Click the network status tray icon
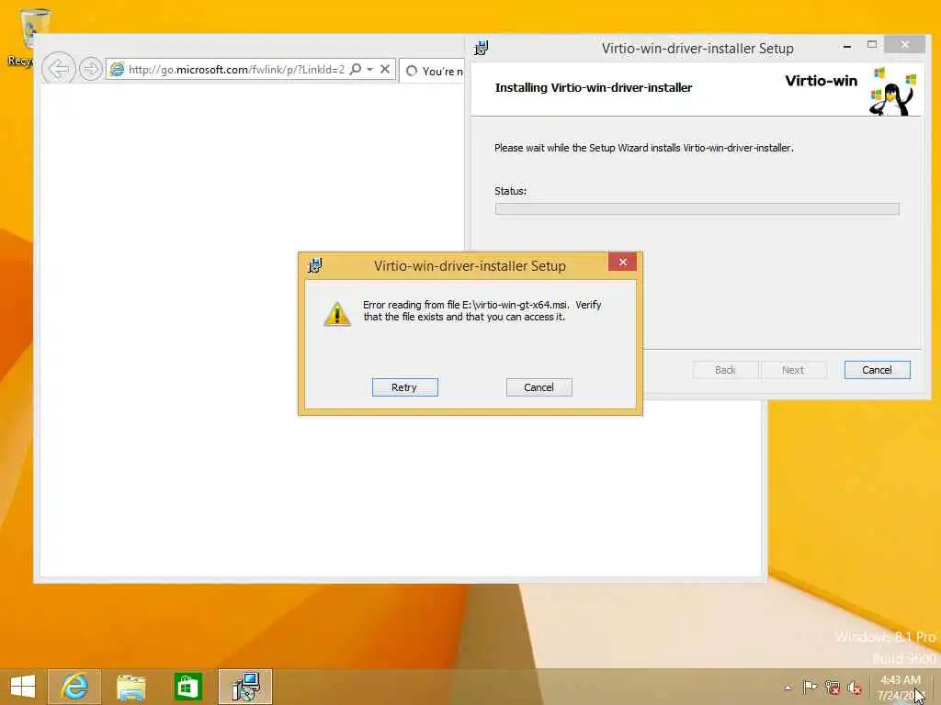Viewport: 941px width, 705px height. coord(833,688)
